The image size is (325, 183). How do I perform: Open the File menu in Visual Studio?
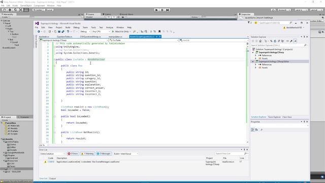[x=37, y=27]
